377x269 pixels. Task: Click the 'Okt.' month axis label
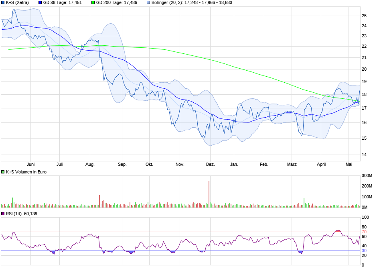click(149, 164)
